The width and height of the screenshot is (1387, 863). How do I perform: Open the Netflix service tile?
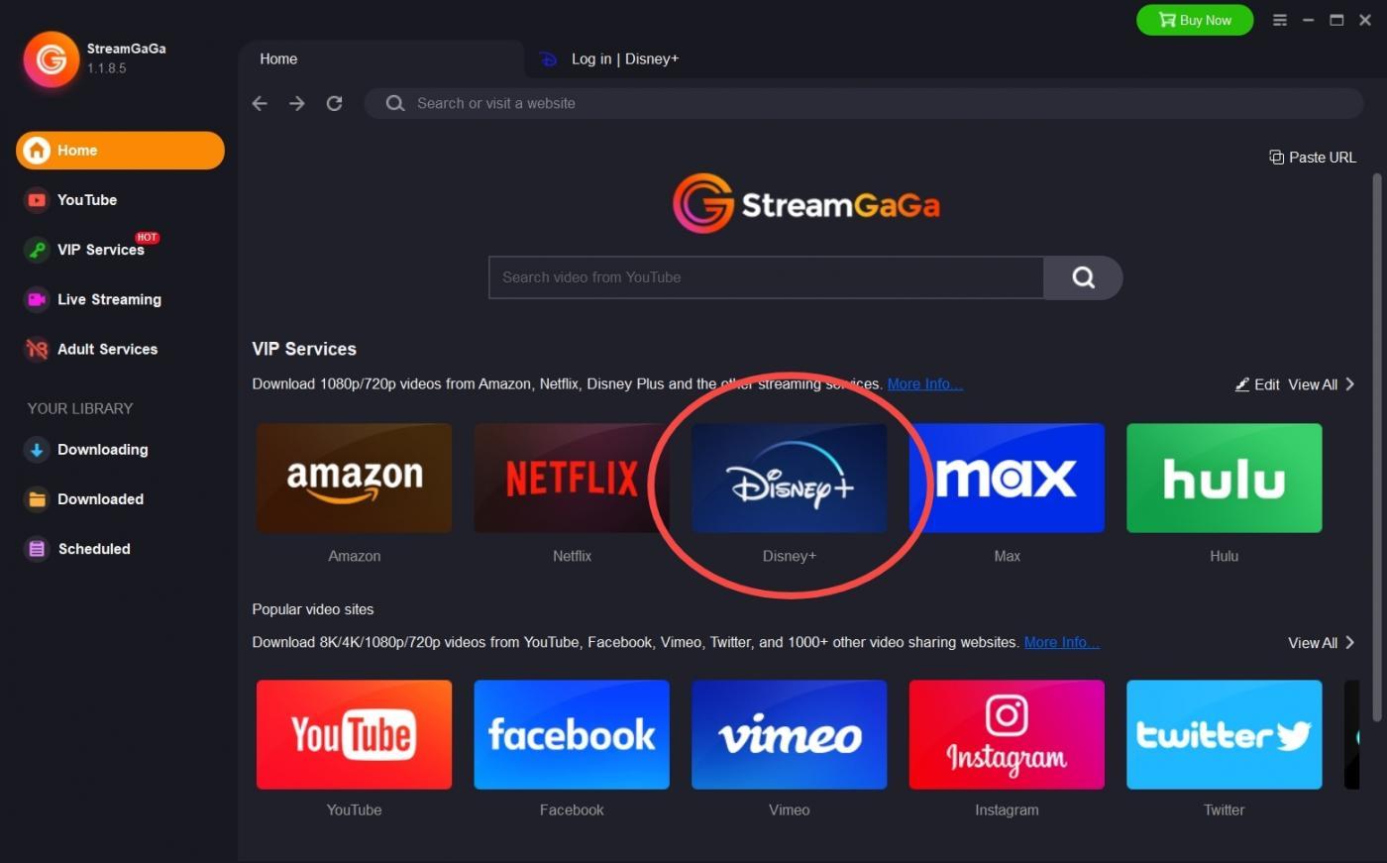pyautogui.click(x=572, y=479)
